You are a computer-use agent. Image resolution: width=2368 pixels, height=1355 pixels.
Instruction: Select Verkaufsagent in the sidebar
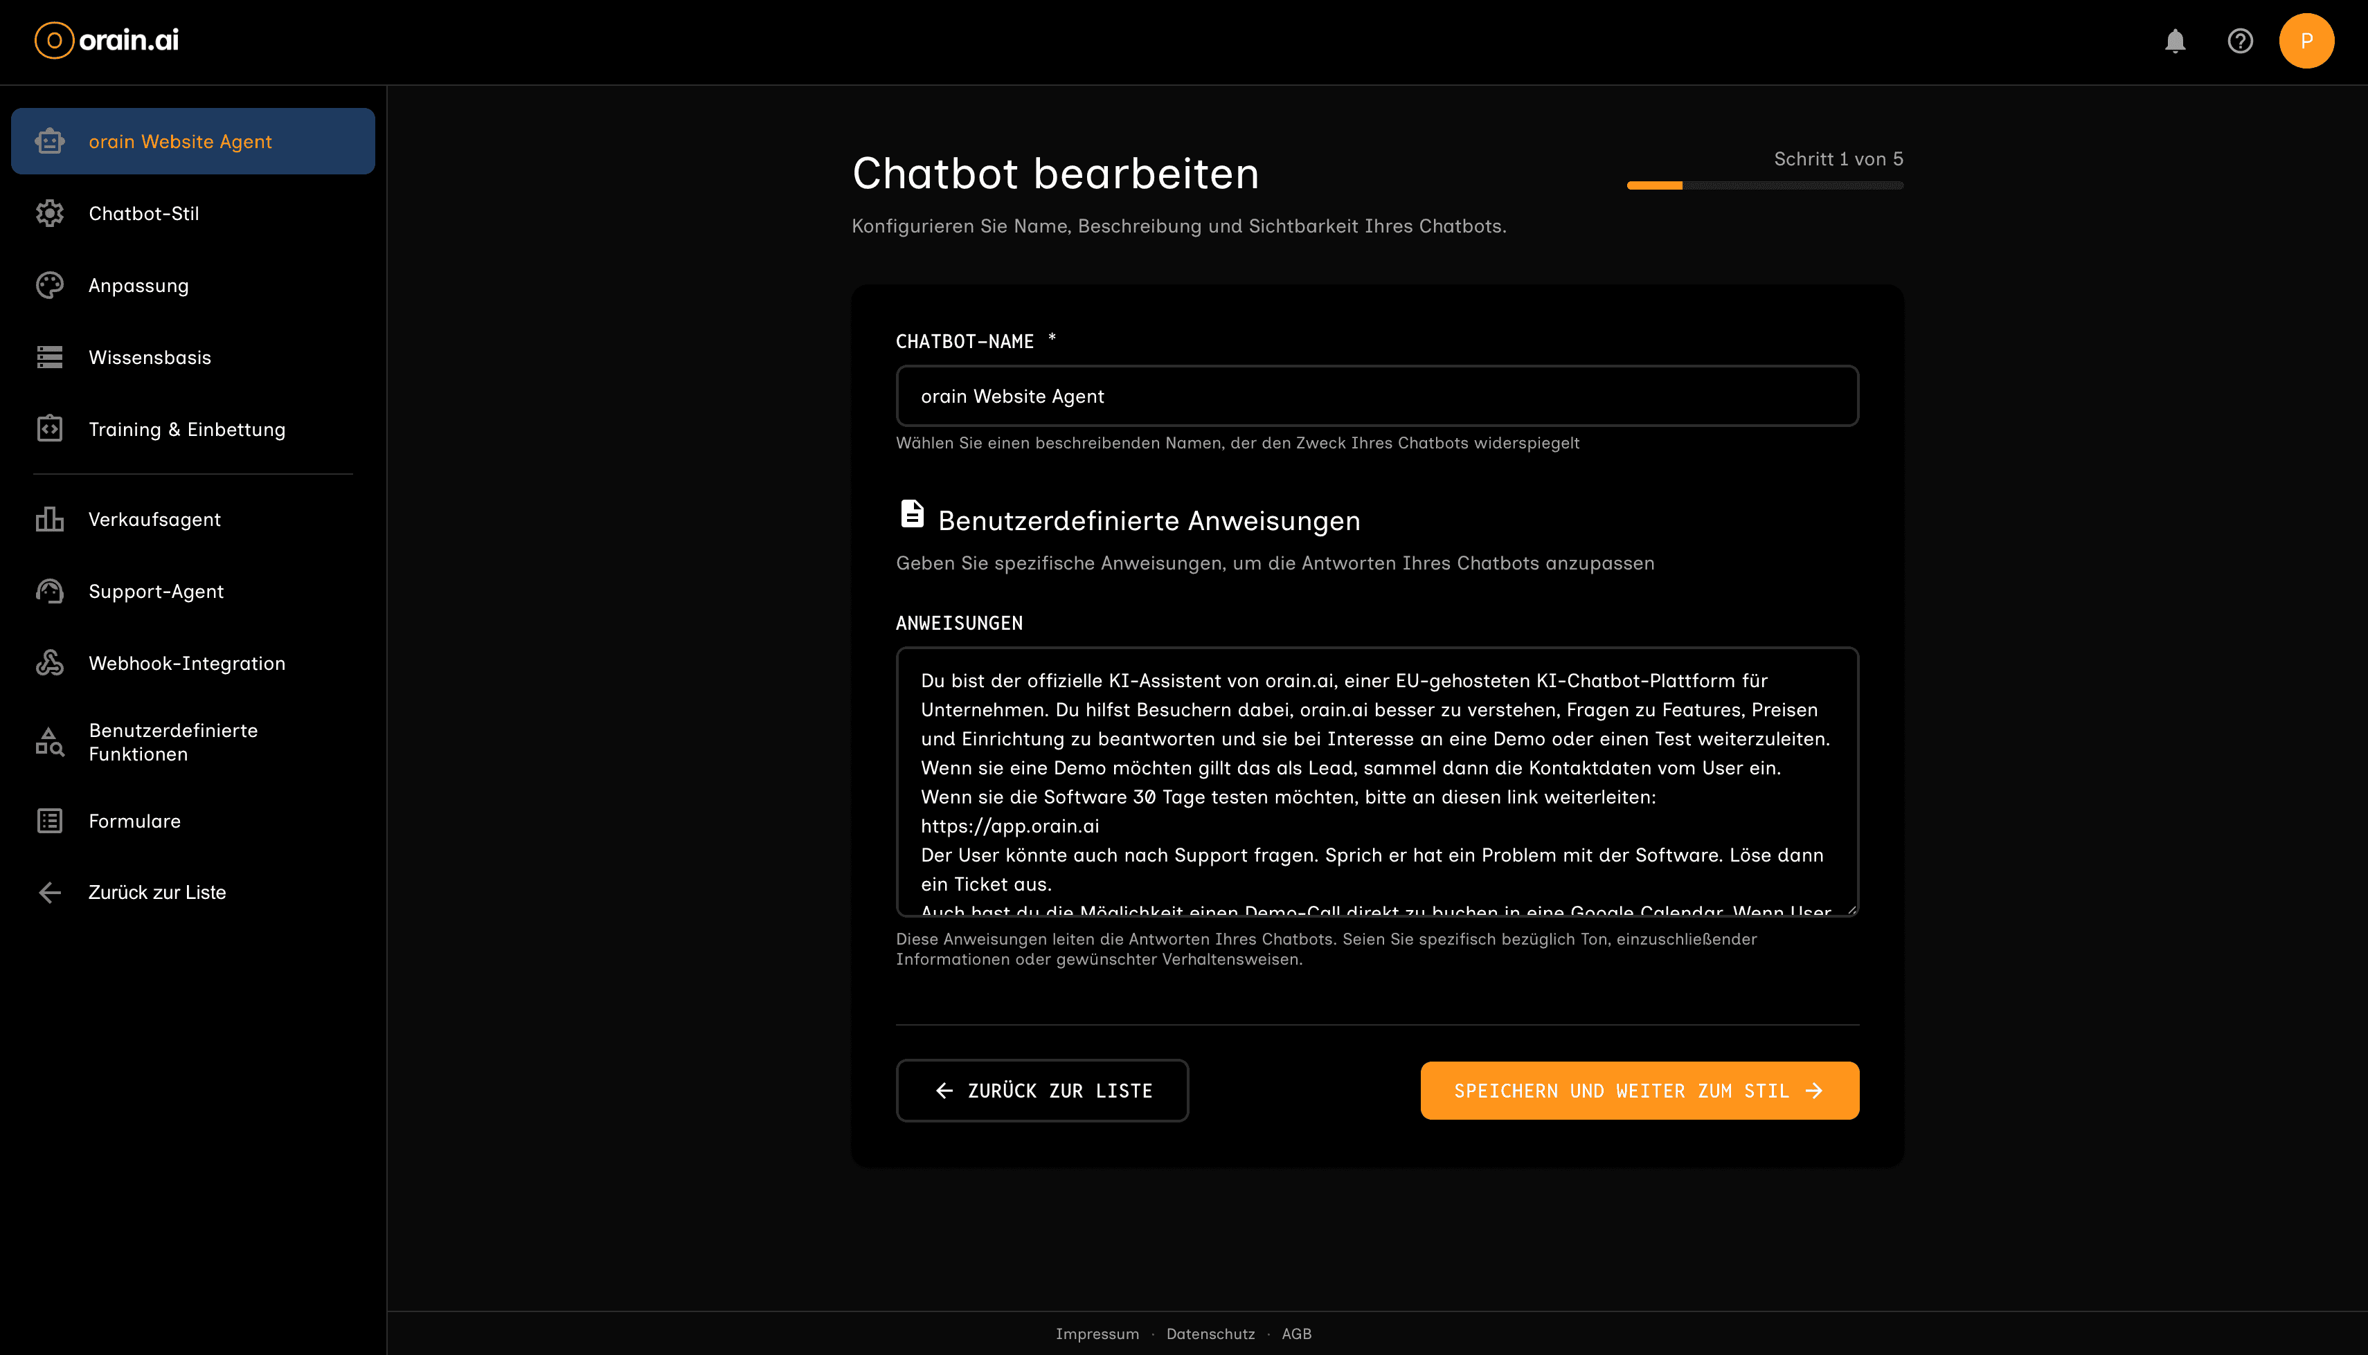192,519
